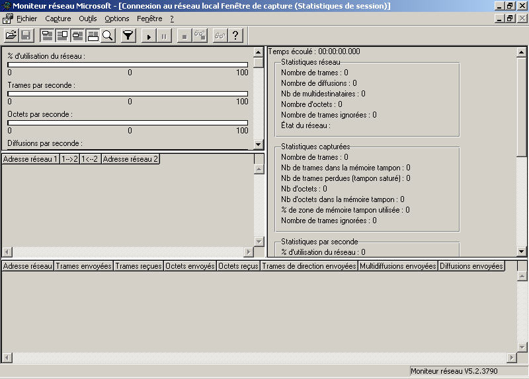The width and height of the screenshot is (529, 379).
Task: Click the Save floppy disk icon
Action: (x=26, y=36)
